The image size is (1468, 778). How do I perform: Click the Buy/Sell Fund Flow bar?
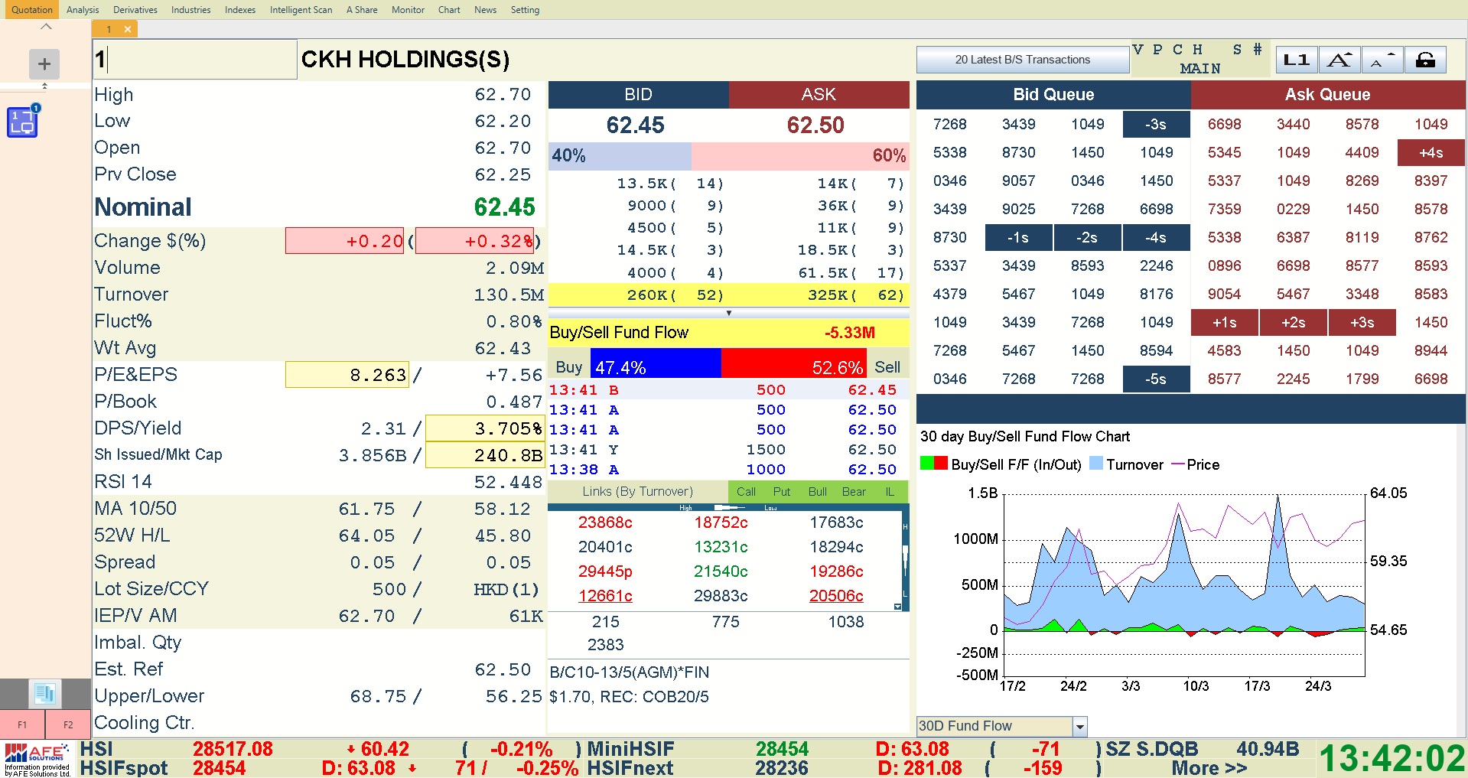728,333
